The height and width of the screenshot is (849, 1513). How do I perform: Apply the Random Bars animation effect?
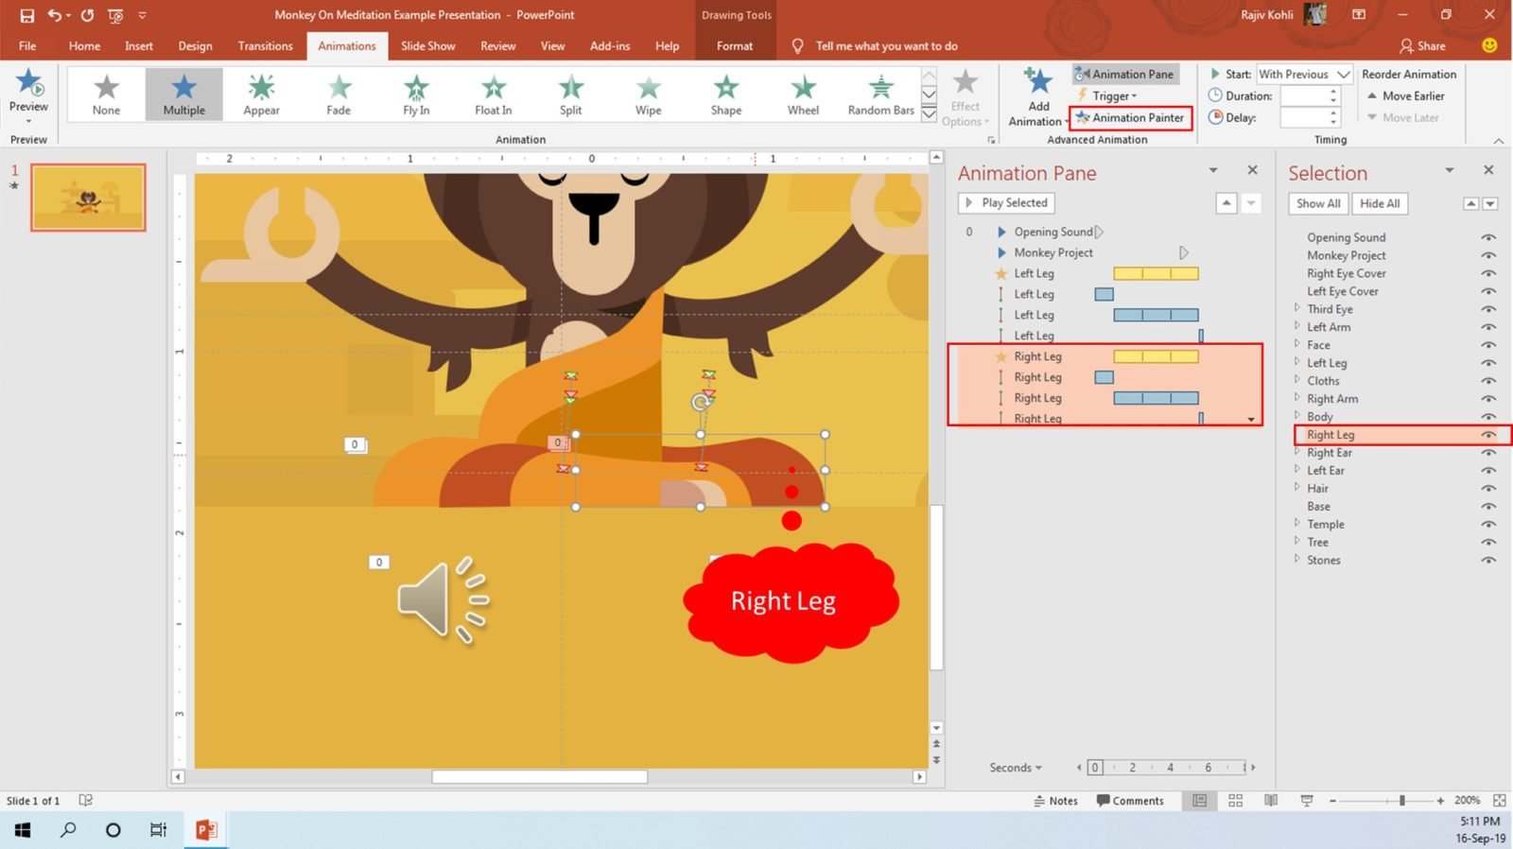[x=881, y=94]
